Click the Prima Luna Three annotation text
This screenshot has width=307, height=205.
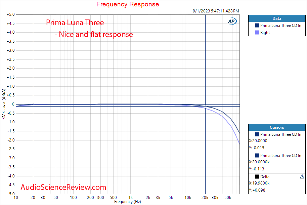(75, 23)
